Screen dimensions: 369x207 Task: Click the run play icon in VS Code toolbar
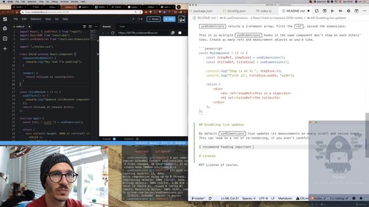point(332,11)
